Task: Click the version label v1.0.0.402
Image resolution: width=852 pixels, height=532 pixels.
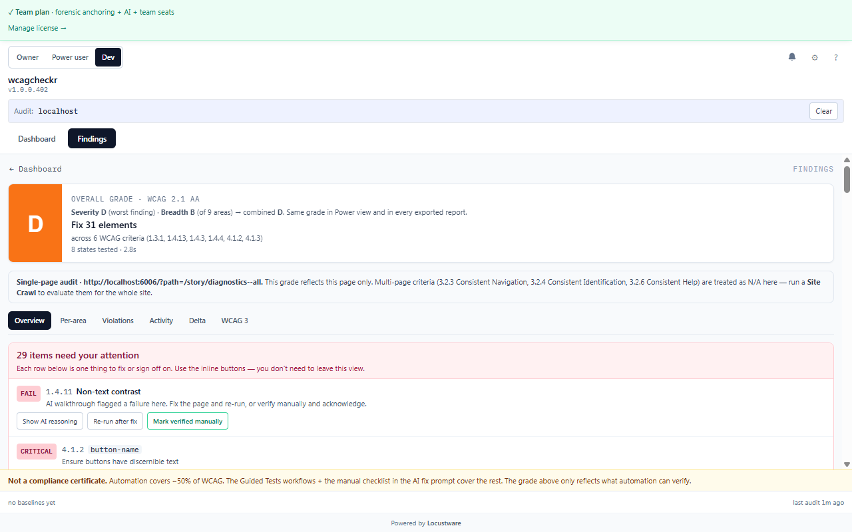Action: coord(28,90)
